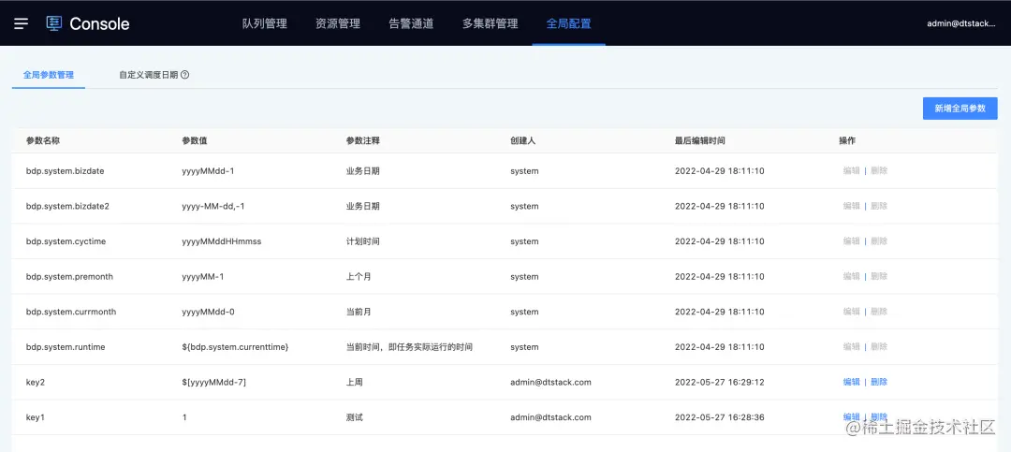The height and width of the screenshot is (452, 1011).
Task: Click the help icon beside 自定义调度日期
Action: (x=185, y=75)
